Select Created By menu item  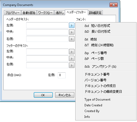click(106, 111)
